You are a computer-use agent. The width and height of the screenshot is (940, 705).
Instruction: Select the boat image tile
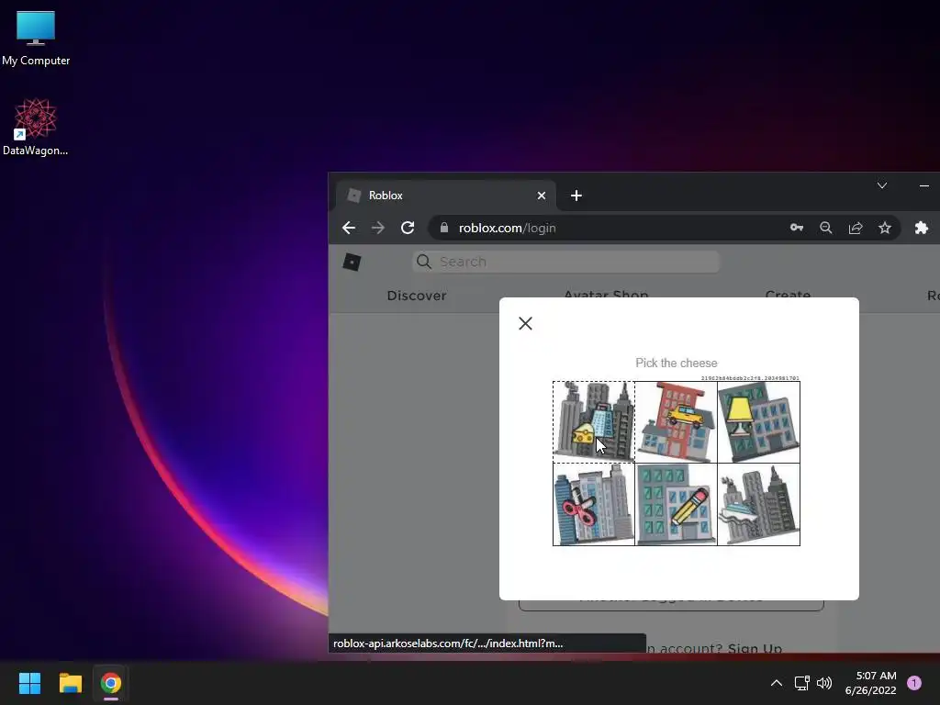758,504
